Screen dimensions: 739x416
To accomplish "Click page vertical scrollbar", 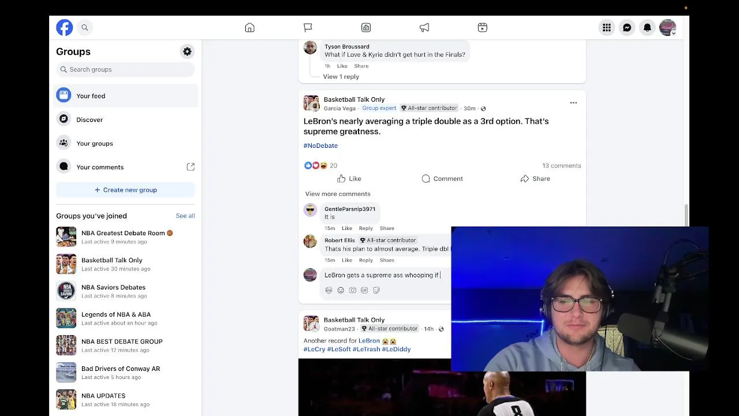I will [686, 215].
